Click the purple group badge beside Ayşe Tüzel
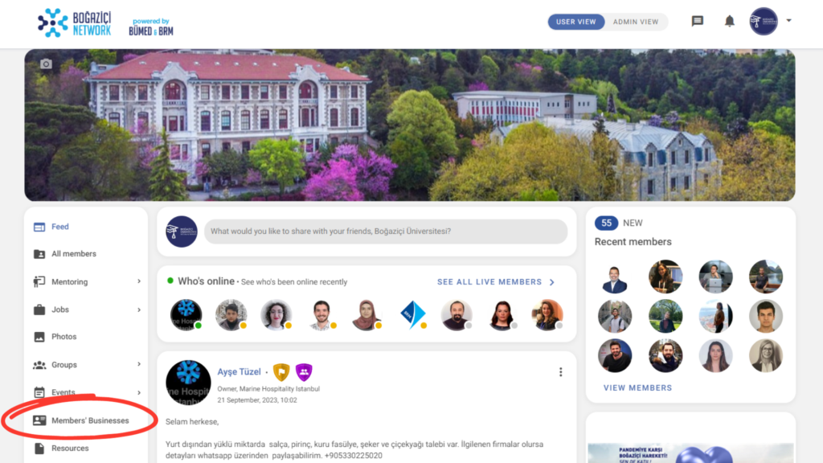 [304, 371]
